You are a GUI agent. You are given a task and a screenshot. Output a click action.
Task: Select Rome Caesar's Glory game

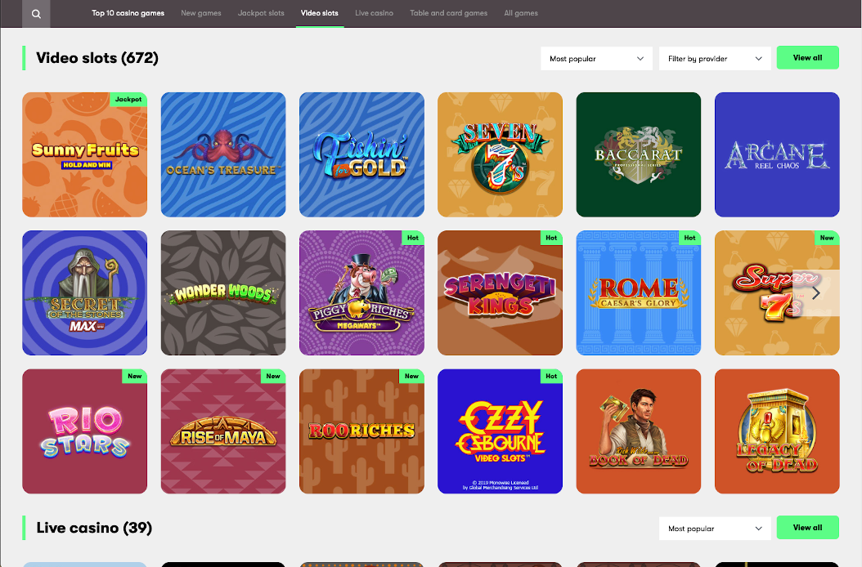638,292
